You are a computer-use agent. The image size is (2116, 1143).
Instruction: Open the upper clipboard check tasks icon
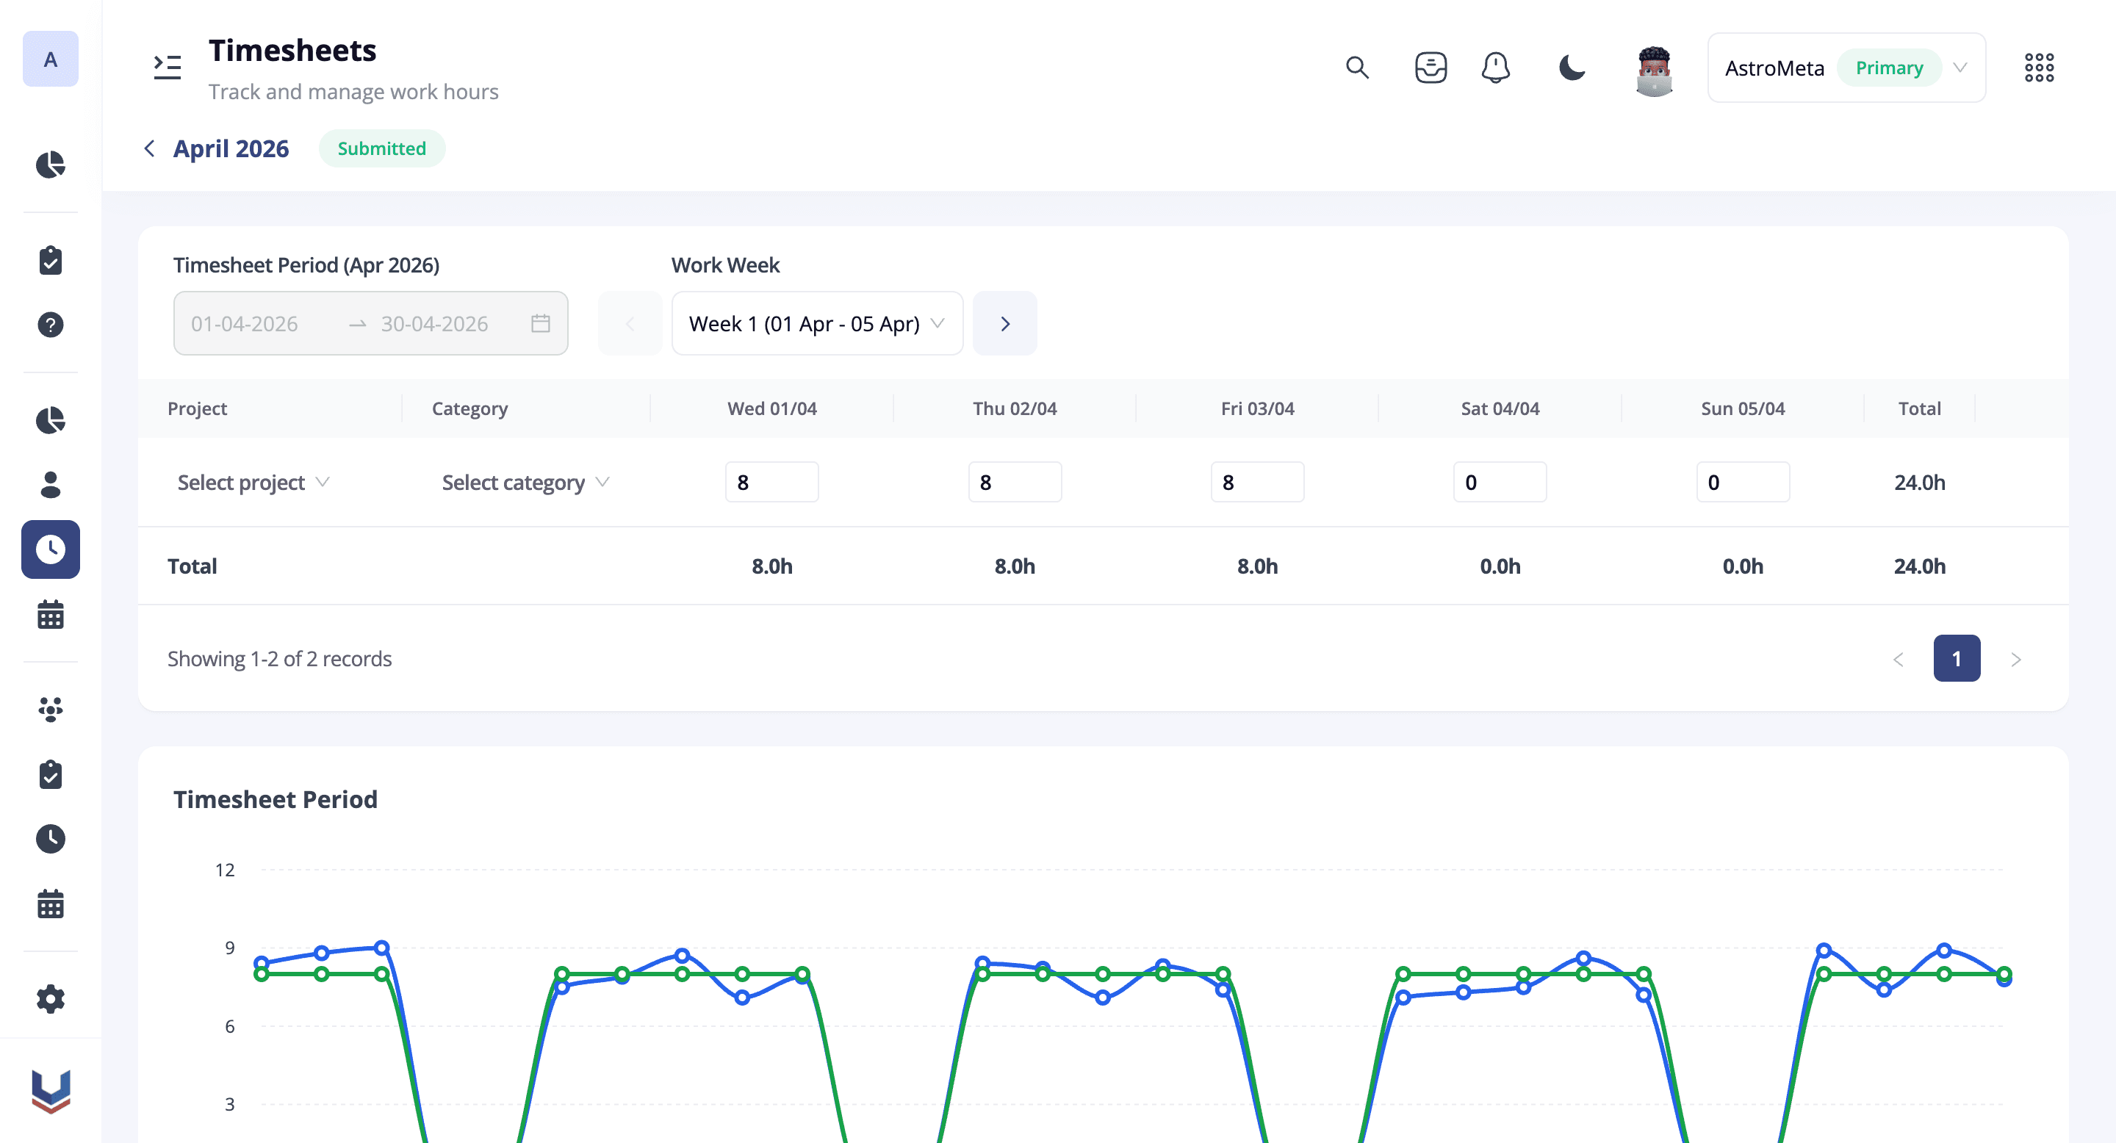[x=50, y=260]
